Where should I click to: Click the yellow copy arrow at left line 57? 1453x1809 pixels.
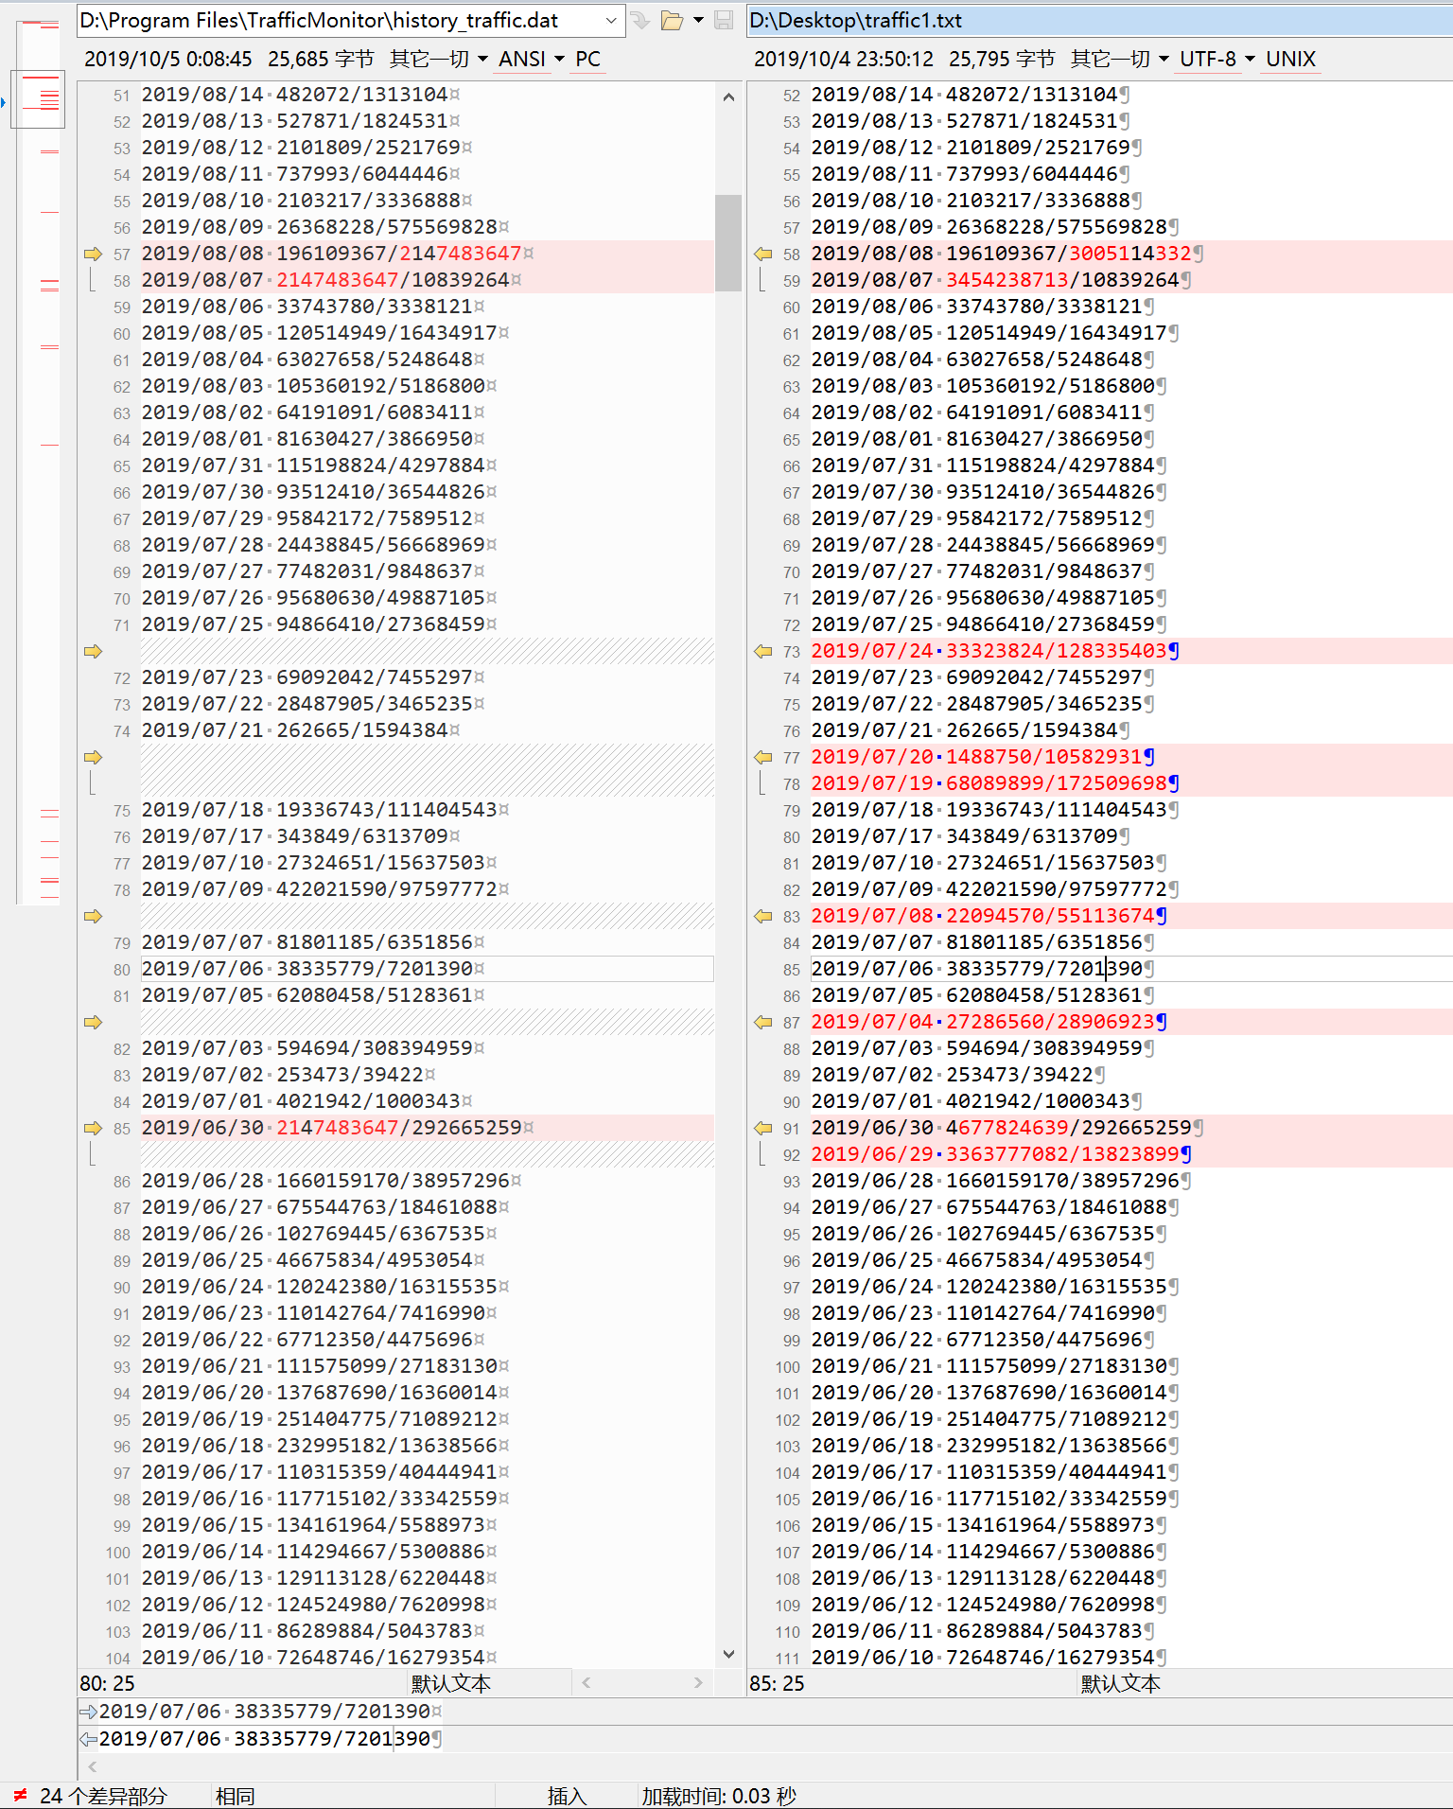(x=93, y=254)
